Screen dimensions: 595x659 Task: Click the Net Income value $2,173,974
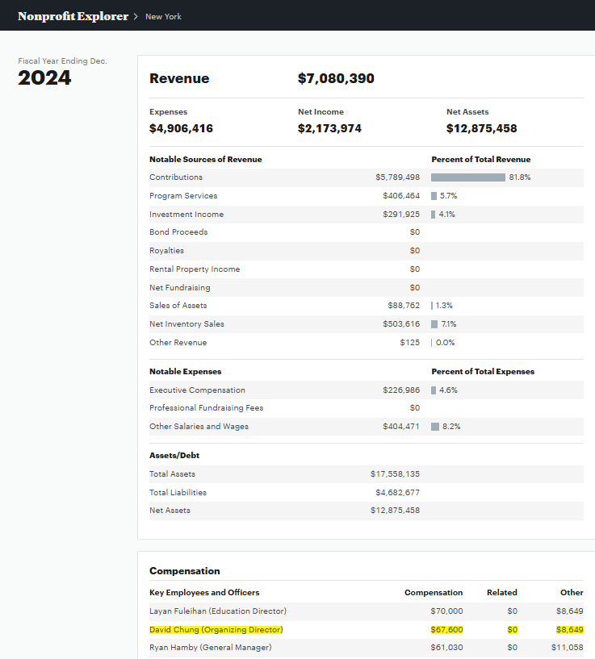point(329,128)
